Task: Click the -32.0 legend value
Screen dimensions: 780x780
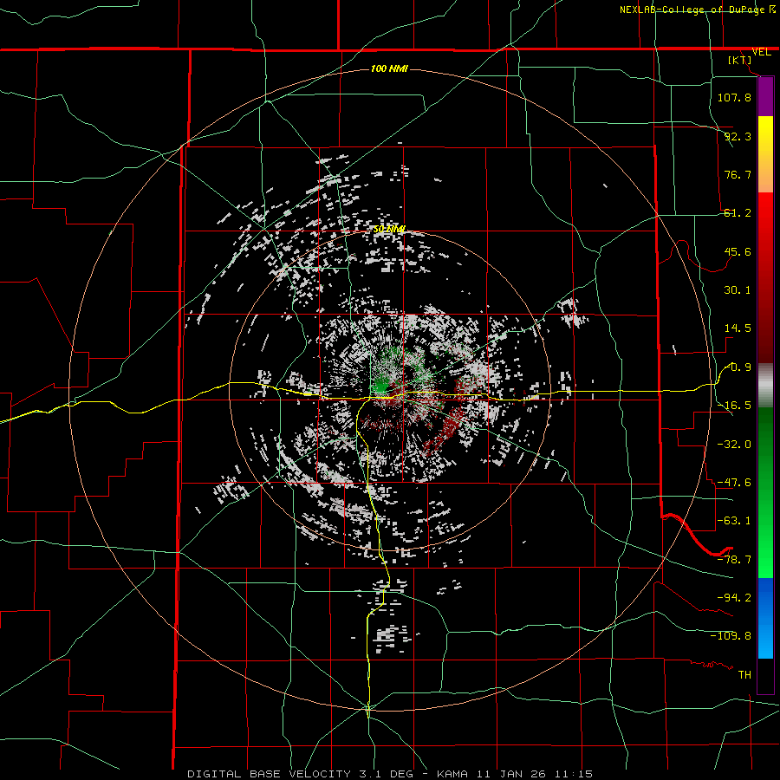Action: [734, 444]
